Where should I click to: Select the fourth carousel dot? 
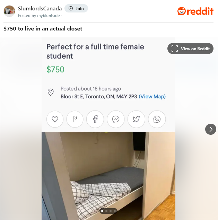(115, 211)
